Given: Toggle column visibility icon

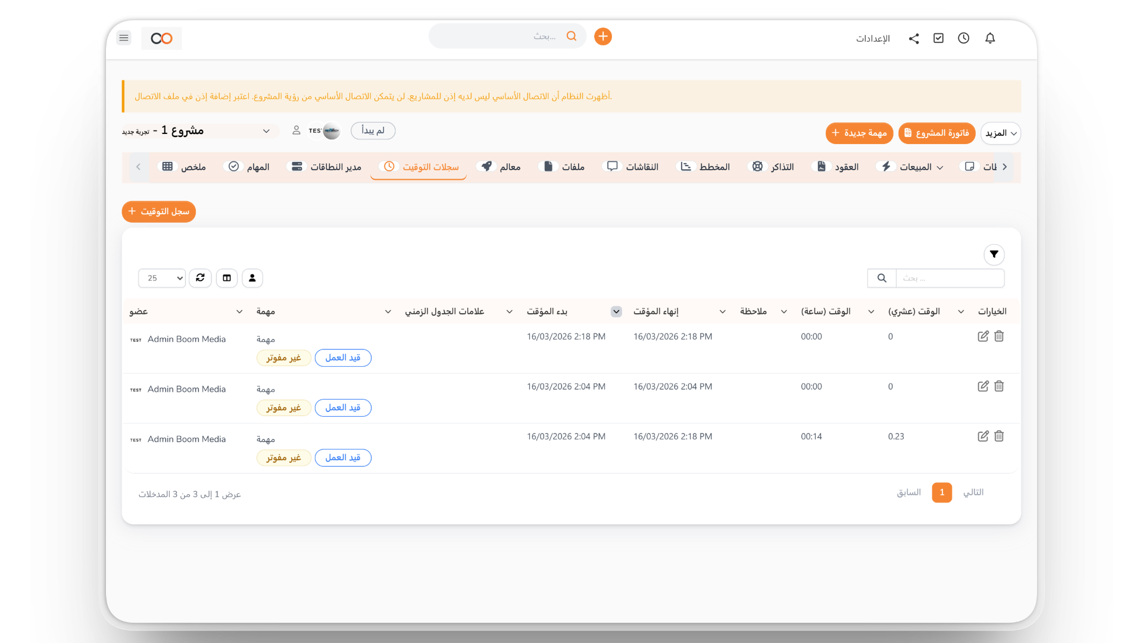Looking at the screenshot, I should 227,278.
